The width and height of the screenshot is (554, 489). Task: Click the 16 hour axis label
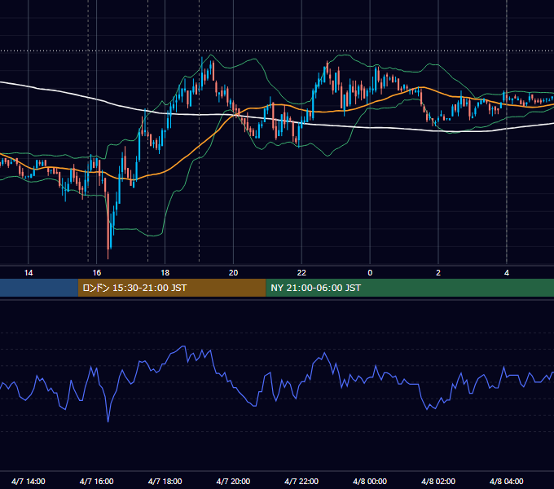96,273
